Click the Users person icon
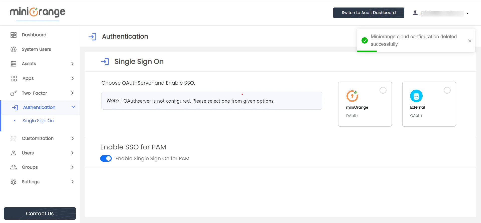Screen dimensions: 481x223 click(14, 153)
